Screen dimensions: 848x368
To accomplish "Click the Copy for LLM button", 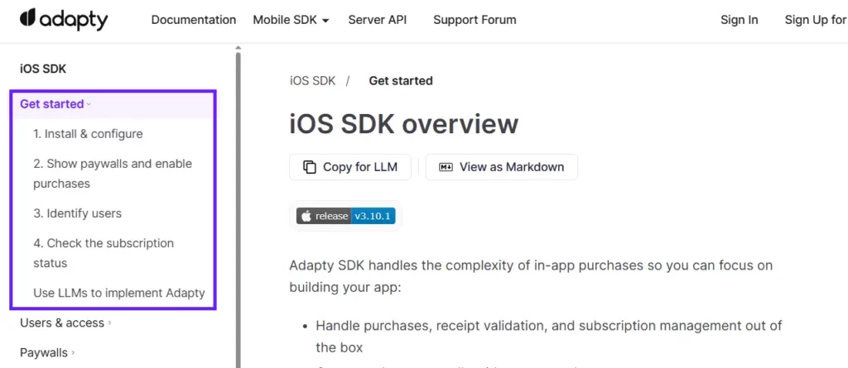I will pyautogui.click(x=350, y=167).
